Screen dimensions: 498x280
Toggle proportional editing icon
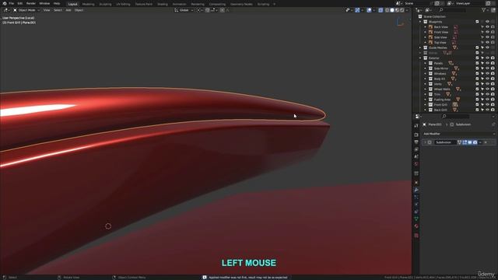[x=223, y=10]
